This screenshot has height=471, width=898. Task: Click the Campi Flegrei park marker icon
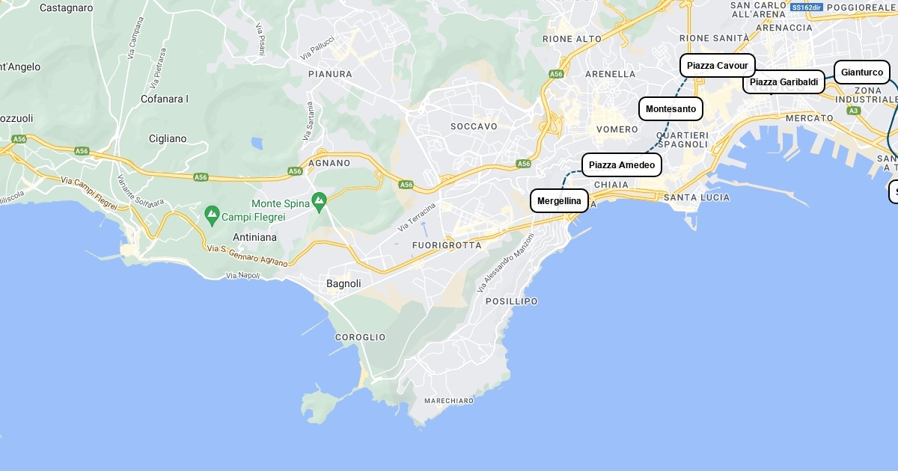coord(212,215)
